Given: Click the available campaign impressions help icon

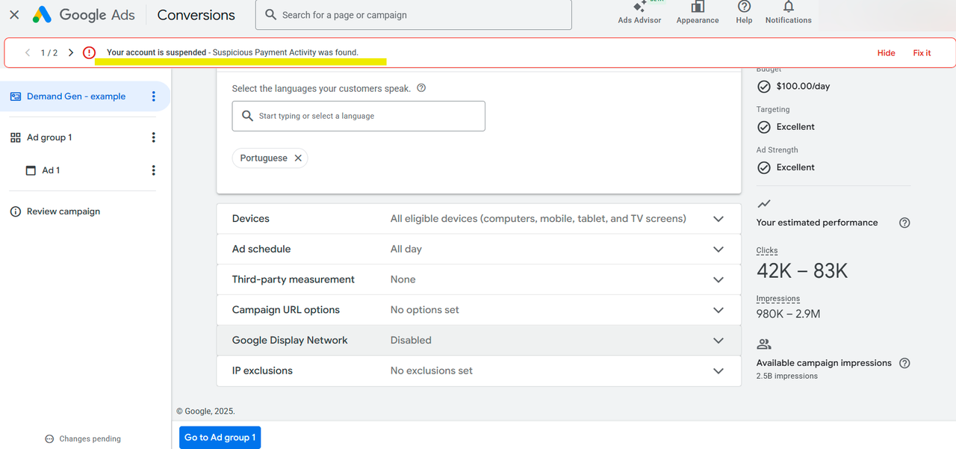Looking at the screenshot, I should [904, 363].
